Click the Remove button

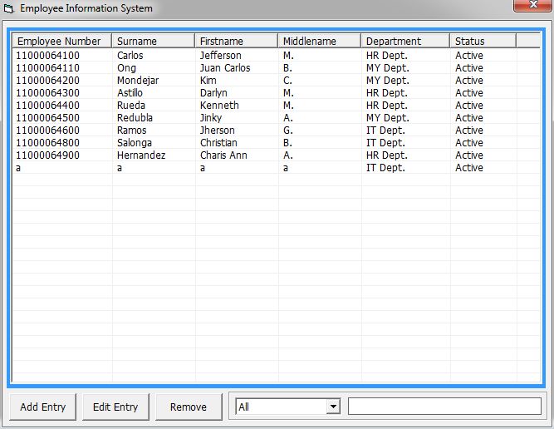pos(189,407)
